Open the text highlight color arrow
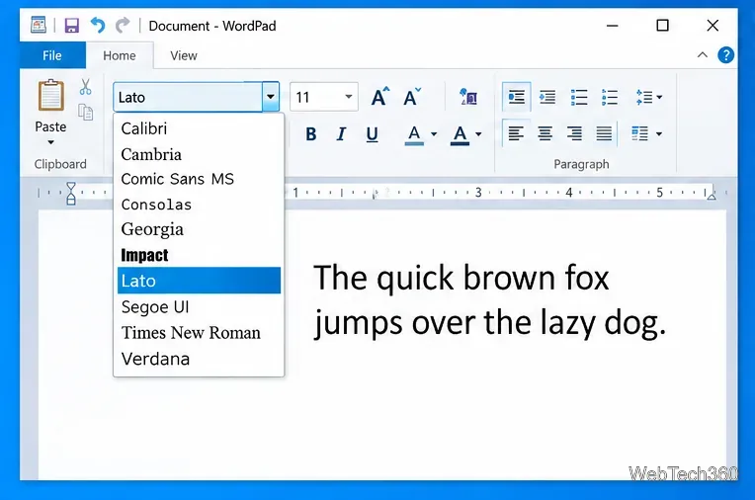The height and width of the screenshot is (500, 755). tap(434, 134)
